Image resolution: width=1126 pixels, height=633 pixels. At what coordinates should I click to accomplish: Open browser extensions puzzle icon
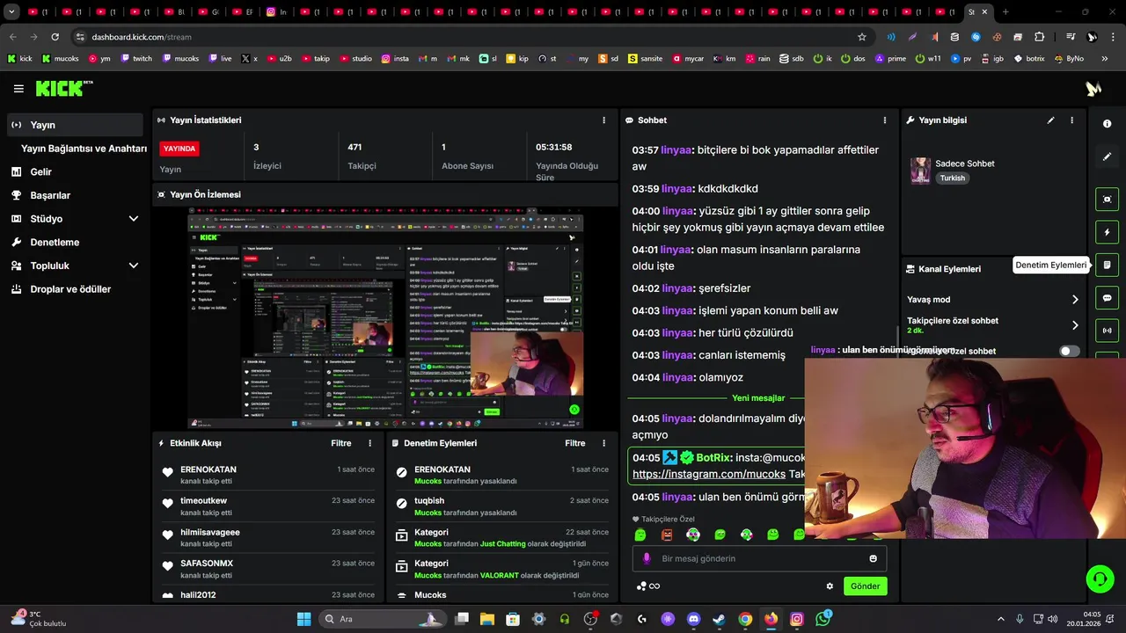pos(1039,37)
